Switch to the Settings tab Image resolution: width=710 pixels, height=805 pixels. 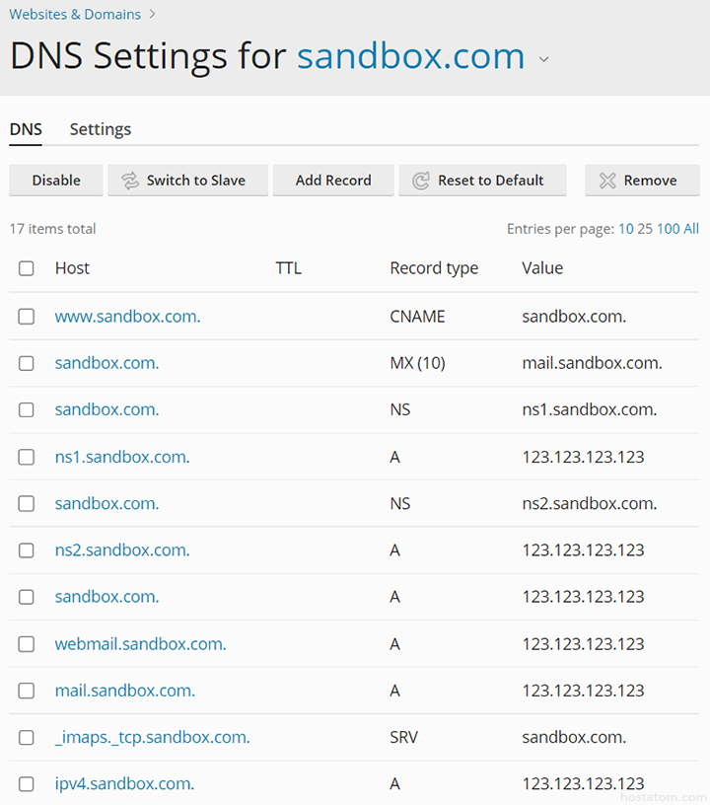[101, 129]
